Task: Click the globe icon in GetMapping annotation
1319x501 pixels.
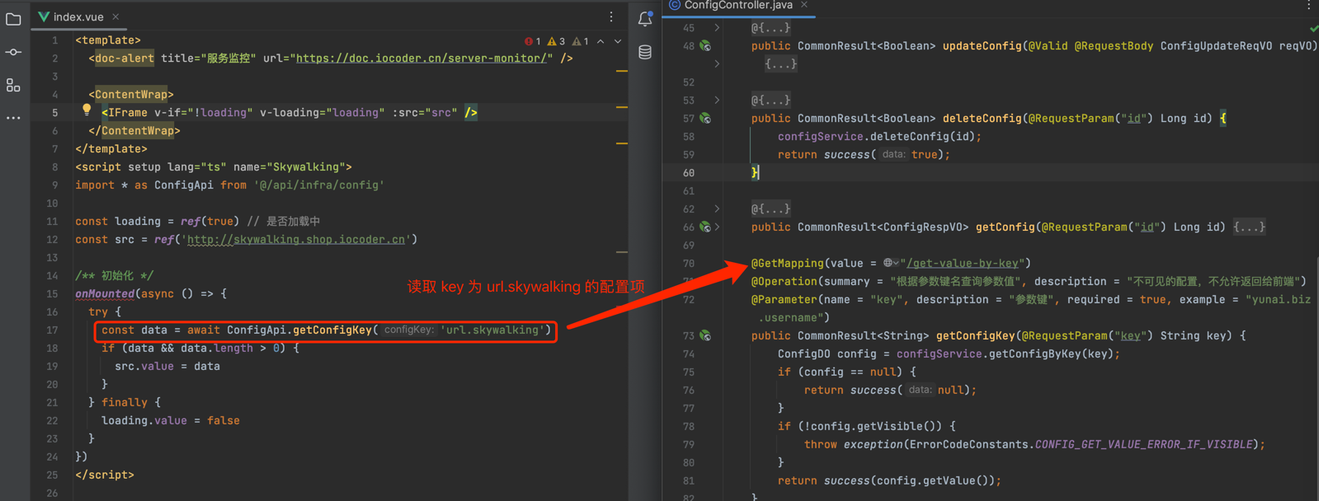Action: pos(888,263)
